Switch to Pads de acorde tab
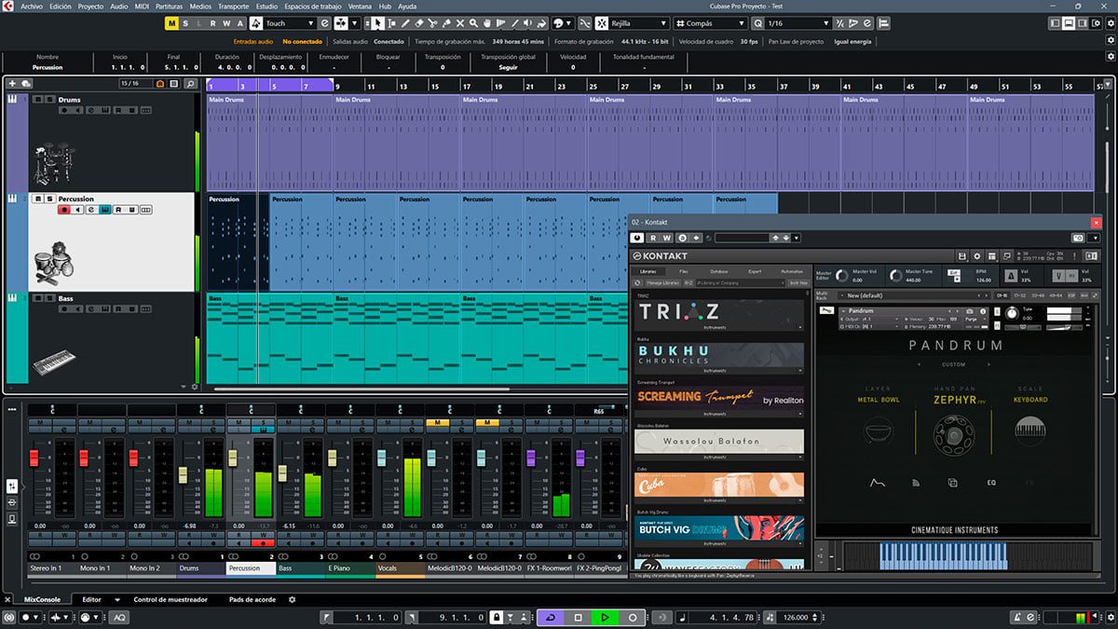Screen dimensions: 1118x629 [x=252, y=599]
